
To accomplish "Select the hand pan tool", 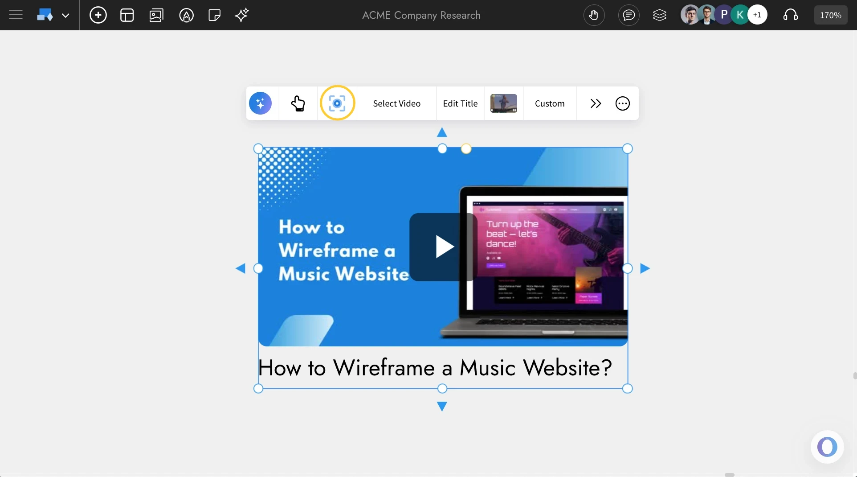I will click(594, 15).
